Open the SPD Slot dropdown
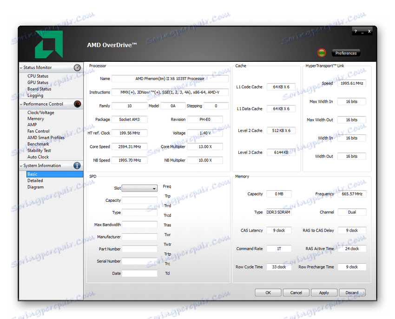The height and width of the screenshot is (319, 395). [139, 188]
